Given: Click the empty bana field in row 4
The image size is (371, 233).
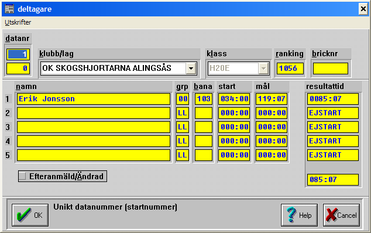Looking at the screenshot, I should (204, 141).
